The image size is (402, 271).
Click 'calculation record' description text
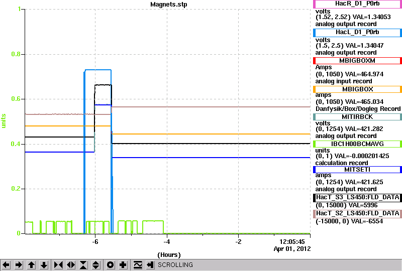point(342,163)
